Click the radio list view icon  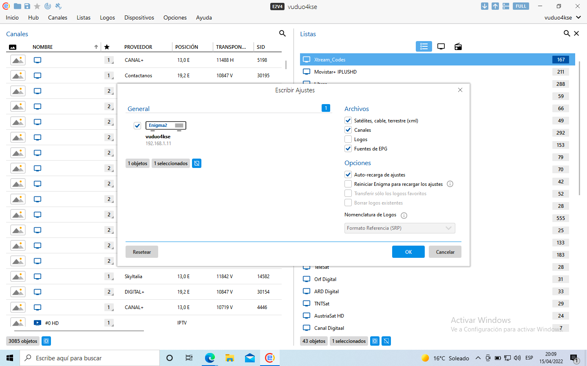click(458, 46)
